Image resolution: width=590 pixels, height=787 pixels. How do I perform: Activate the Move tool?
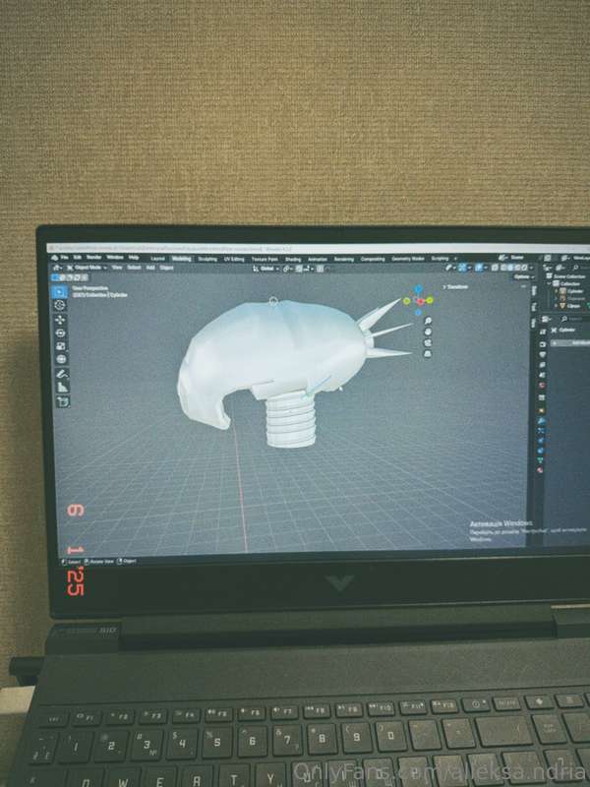60,319
